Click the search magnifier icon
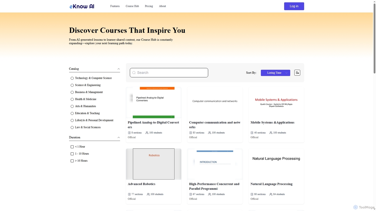The width and height of the screenshot is (376, 211). 134,73
